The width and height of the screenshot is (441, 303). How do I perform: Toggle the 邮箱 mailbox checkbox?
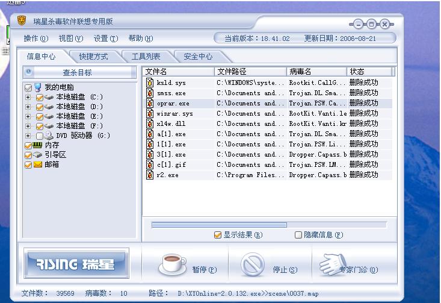tap(28, 164)
